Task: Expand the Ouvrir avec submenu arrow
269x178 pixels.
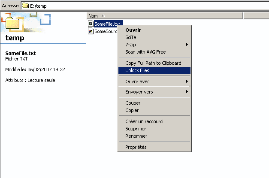Action: [x=187, y=81]
